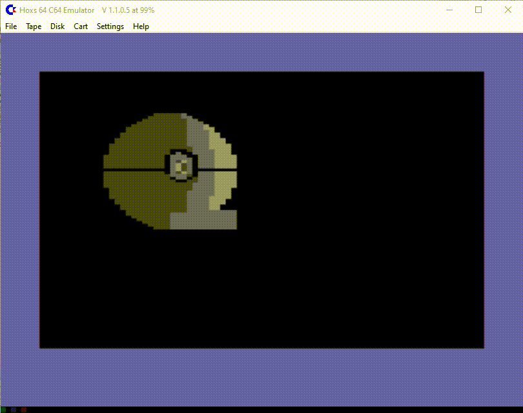
Task: Open the Tape menu
Action: click(34, 26)
